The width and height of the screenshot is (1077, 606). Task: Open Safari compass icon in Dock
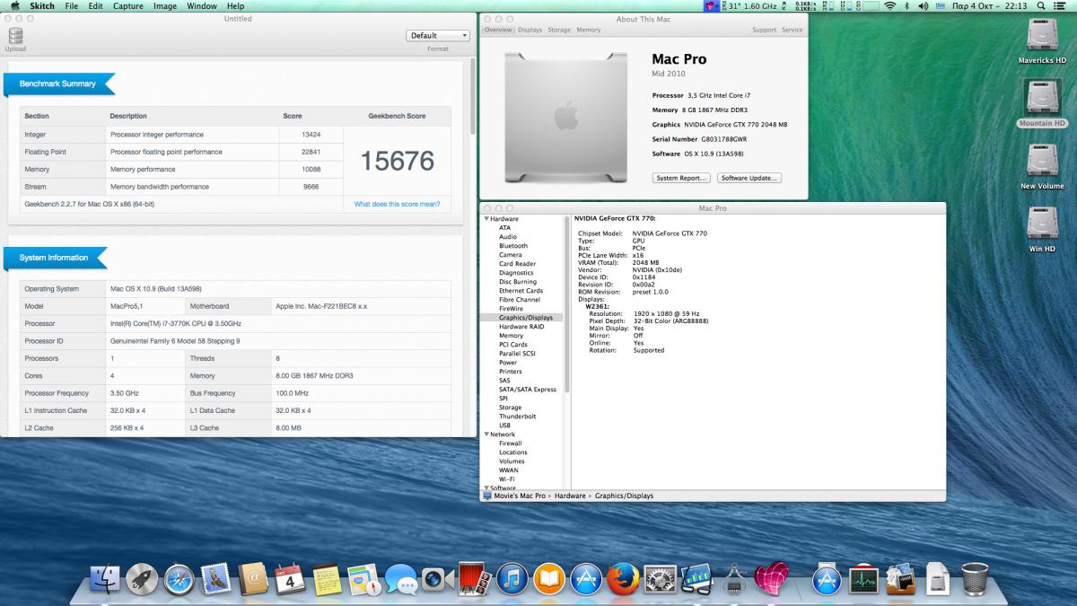coord(179,579)
